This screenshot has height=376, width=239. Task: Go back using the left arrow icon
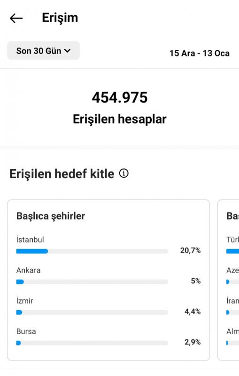16,18
